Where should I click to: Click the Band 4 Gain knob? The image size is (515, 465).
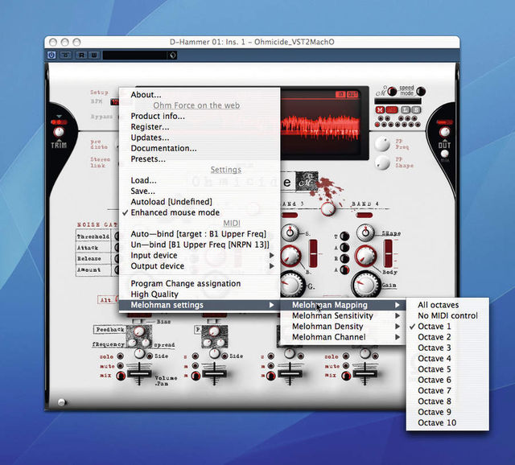[366, 284]
